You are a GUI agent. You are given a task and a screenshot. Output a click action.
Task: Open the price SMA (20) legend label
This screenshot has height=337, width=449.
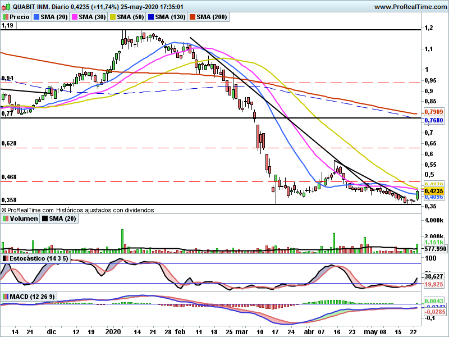pos(54,17)
